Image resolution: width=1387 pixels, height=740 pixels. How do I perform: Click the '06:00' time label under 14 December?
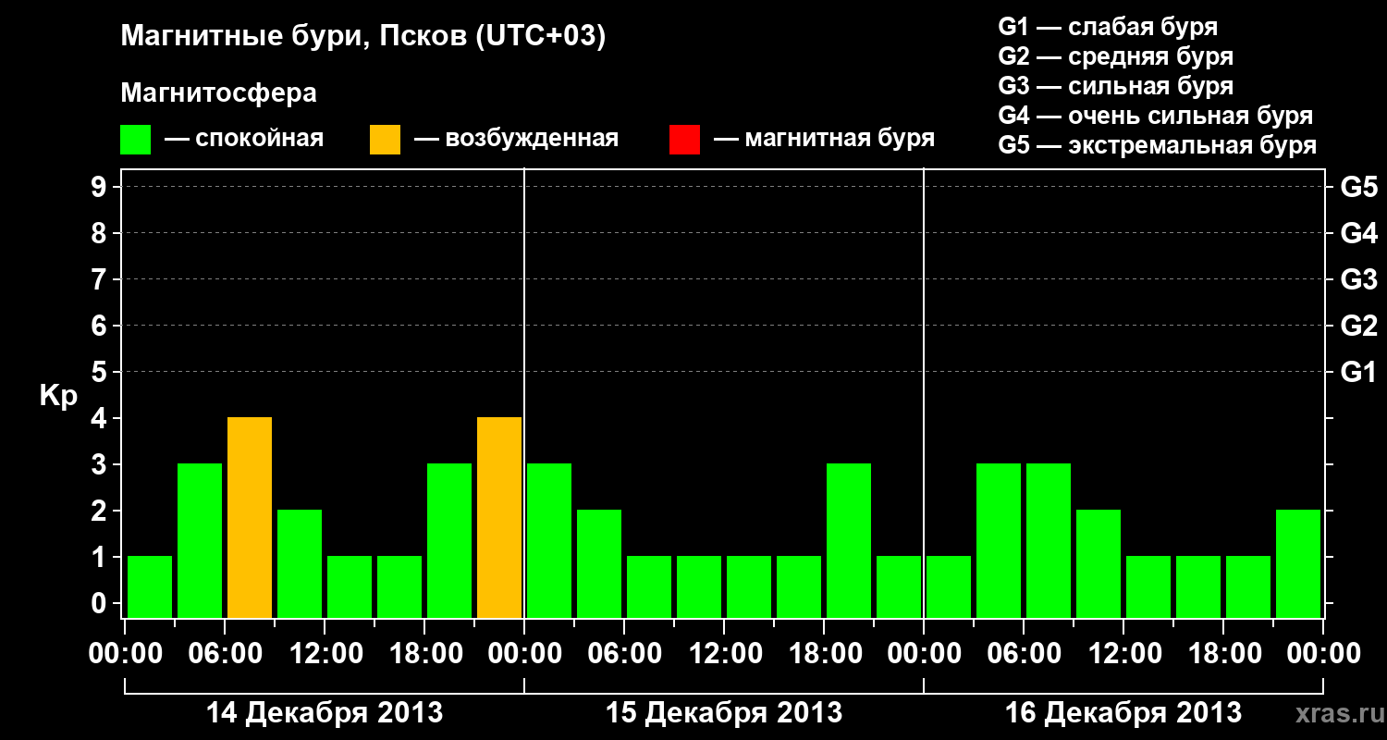point(225,654)
